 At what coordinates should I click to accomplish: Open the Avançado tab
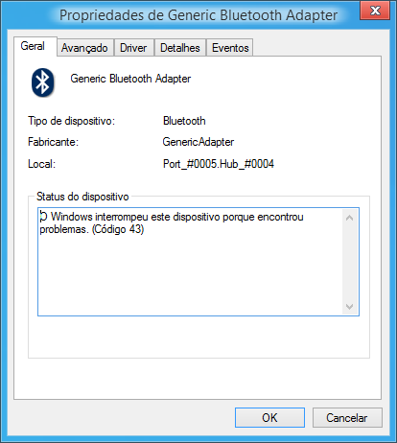pyautogui.click(x=85, y=48)
